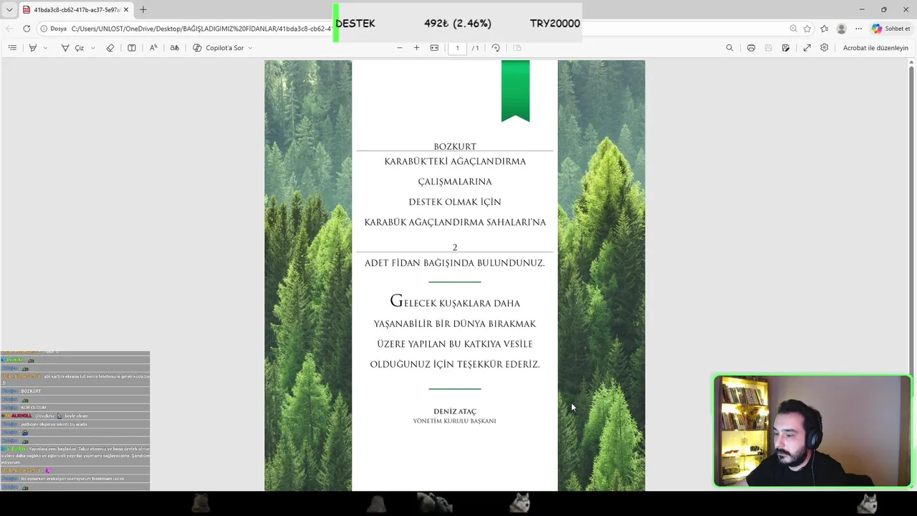
Task: Click the webcam overlay thumbnail
Action: 812,431
